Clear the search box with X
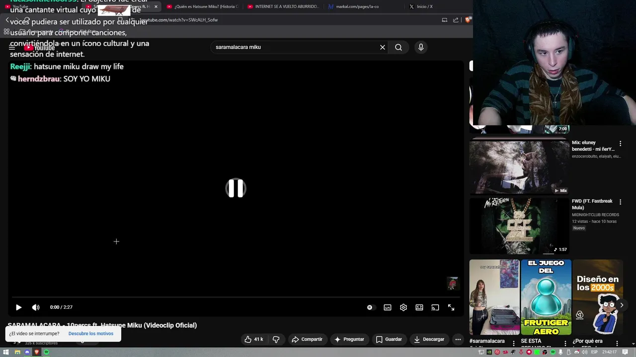Viewport: 636px width, 357px height. (383, 47)
